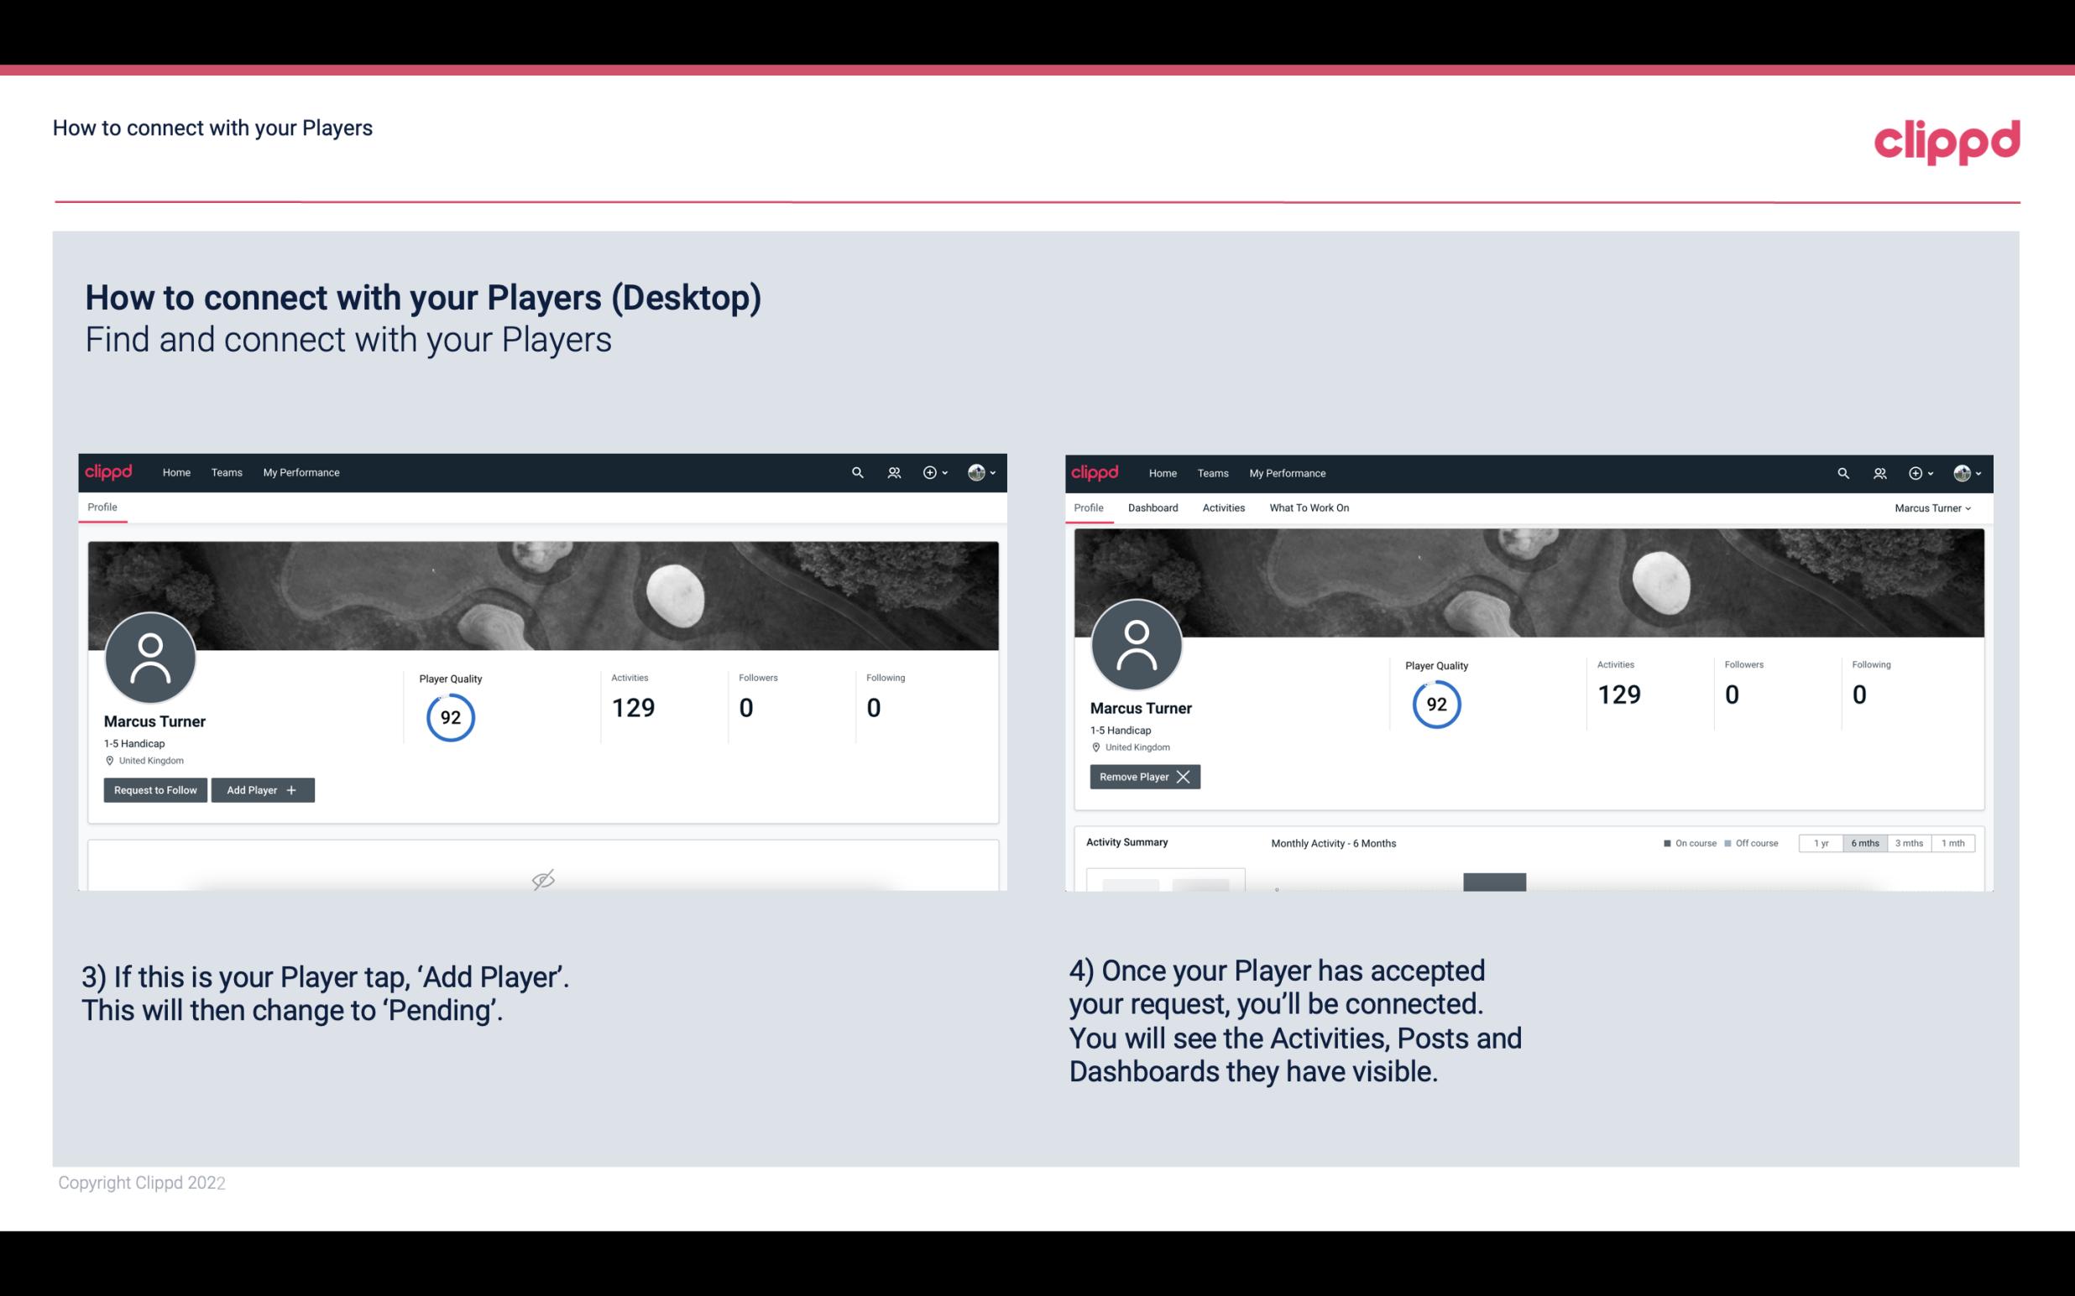The image size is (2075, 1296).
Task: Click the people icon in right navbar
Action: click(x=1878, y=473)
